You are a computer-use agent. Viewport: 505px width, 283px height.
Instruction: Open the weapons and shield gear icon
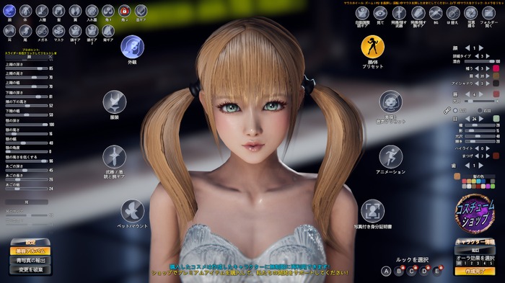pos(114,156)
